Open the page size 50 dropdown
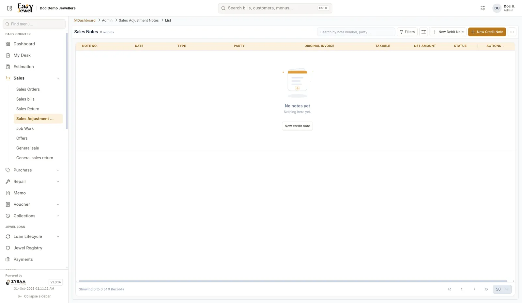522x303 pixels. pos(502,289)
